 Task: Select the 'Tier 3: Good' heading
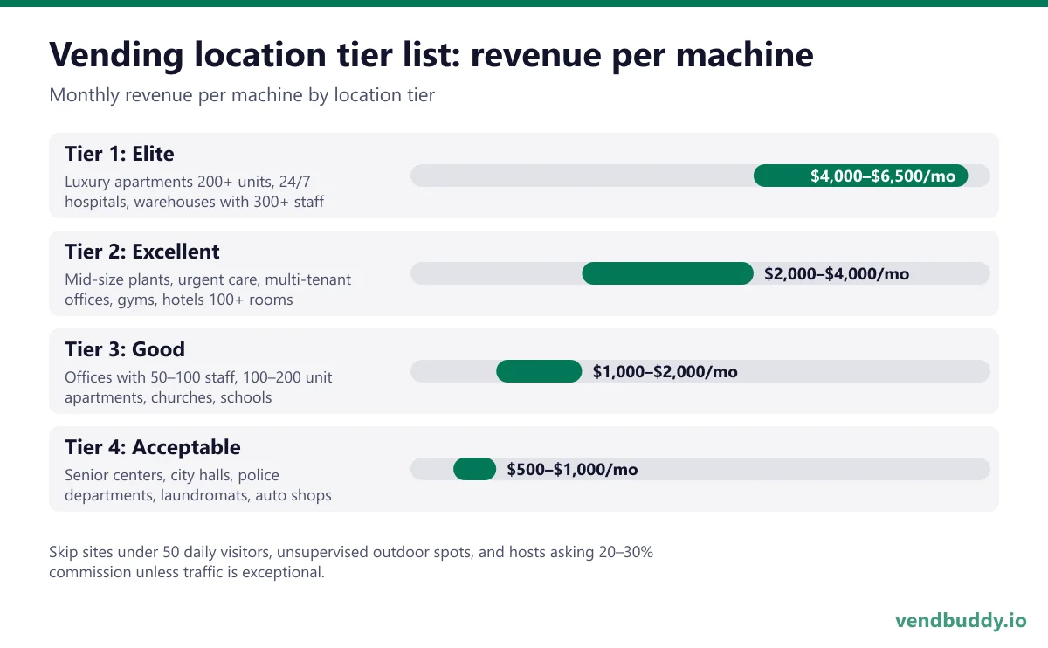(x=125, y=349)
